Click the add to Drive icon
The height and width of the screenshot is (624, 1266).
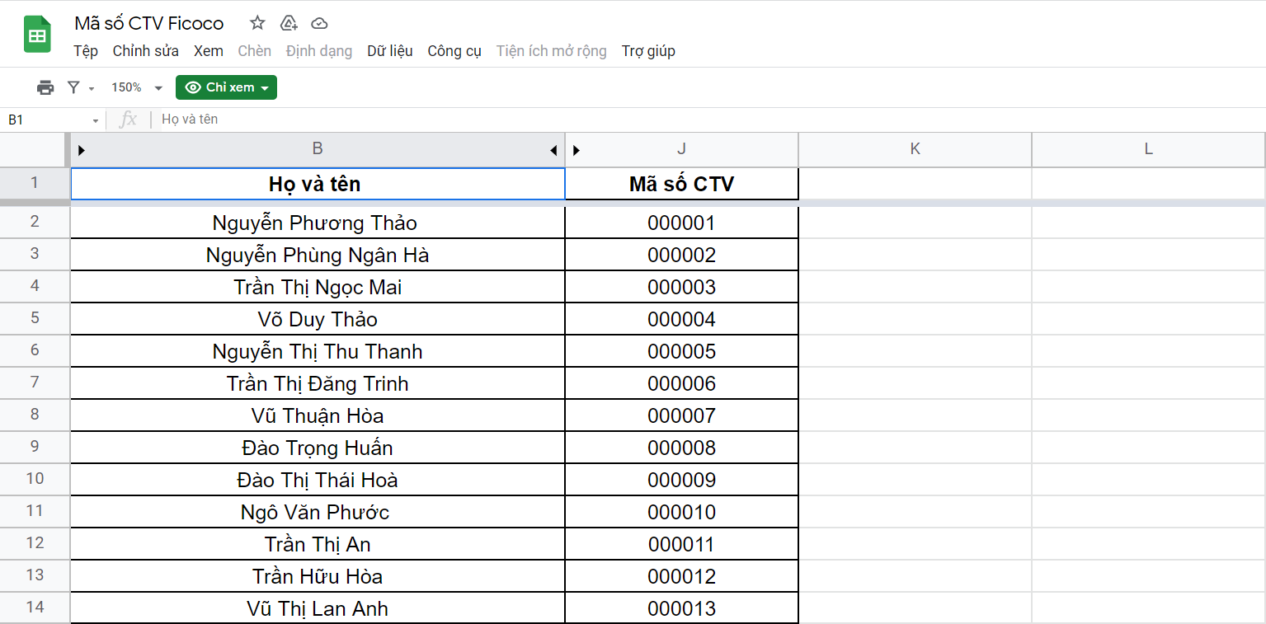click(289, 23)
